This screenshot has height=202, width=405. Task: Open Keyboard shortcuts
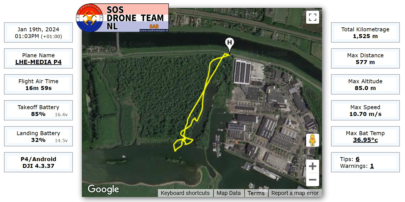(185, 193)
